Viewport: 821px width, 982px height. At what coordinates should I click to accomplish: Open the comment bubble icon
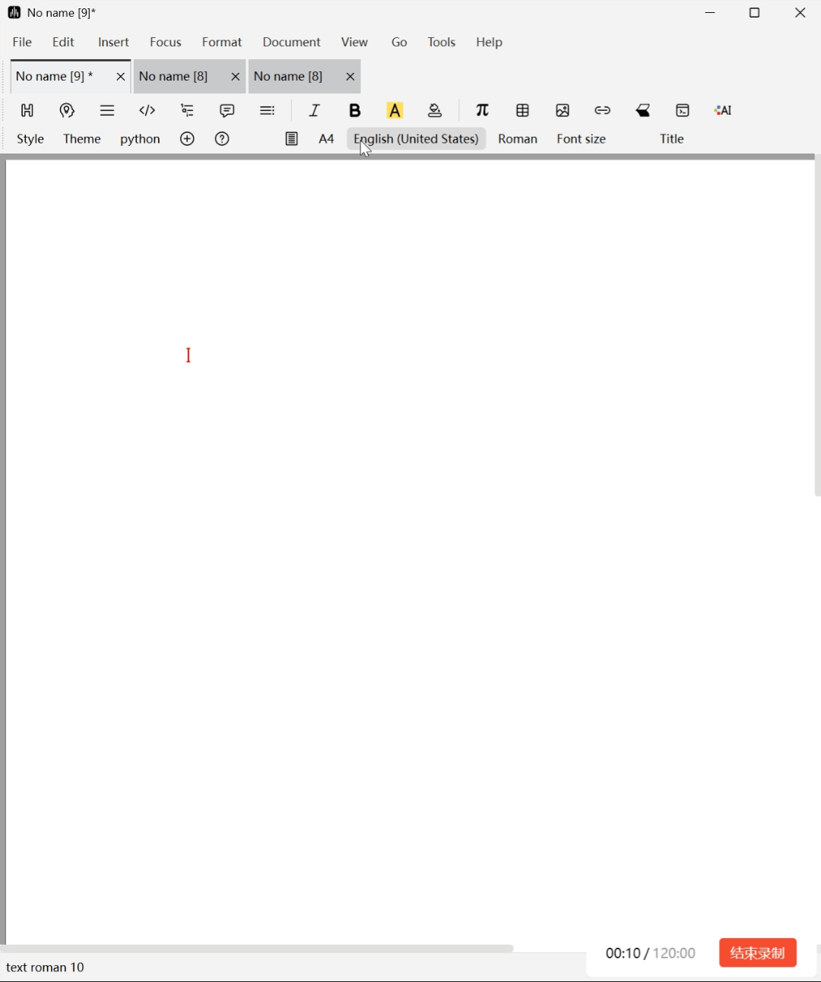227,110
